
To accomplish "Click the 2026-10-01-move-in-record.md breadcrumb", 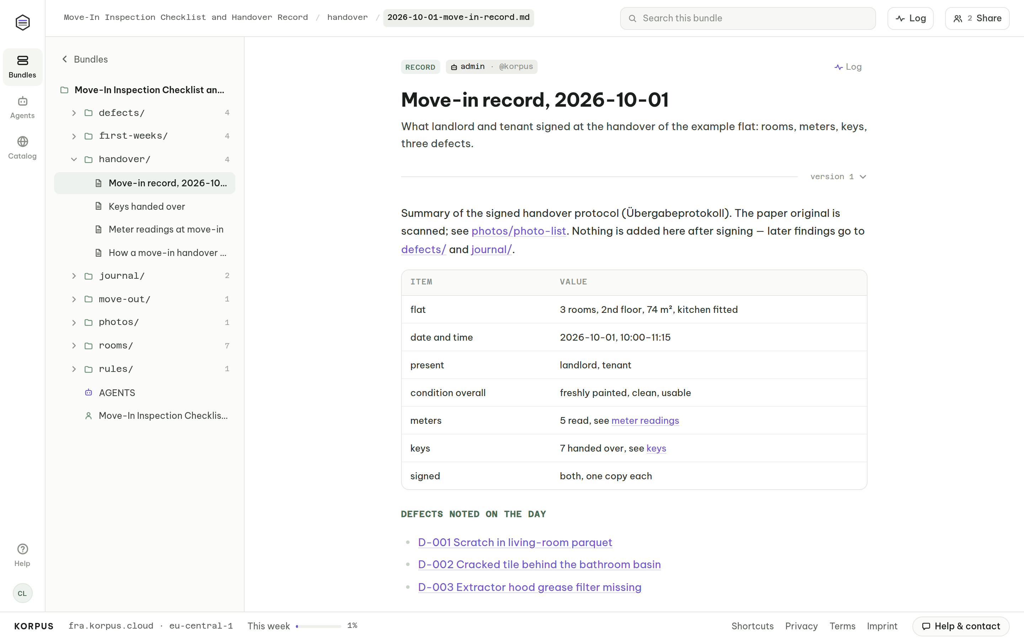I will (458, 18).
